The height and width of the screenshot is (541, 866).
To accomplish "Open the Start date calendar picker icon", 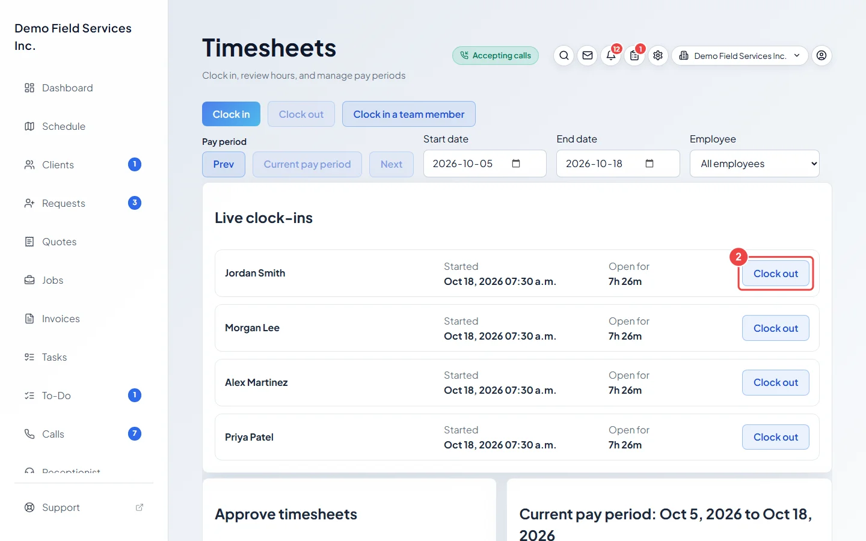I will pyautogui.click(x=516, y=164).
